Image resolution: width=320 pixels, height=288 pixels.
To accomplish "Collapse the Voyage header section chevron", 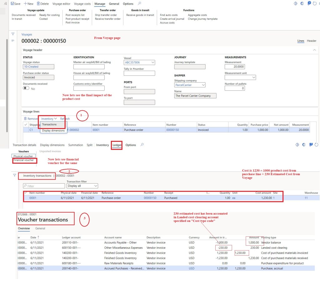I will coord(314,50).
